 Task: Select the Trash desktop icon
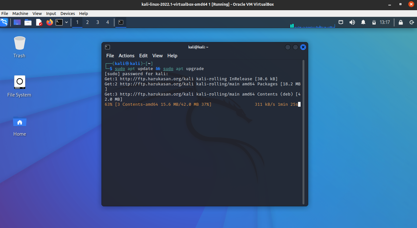coord(19,47)
